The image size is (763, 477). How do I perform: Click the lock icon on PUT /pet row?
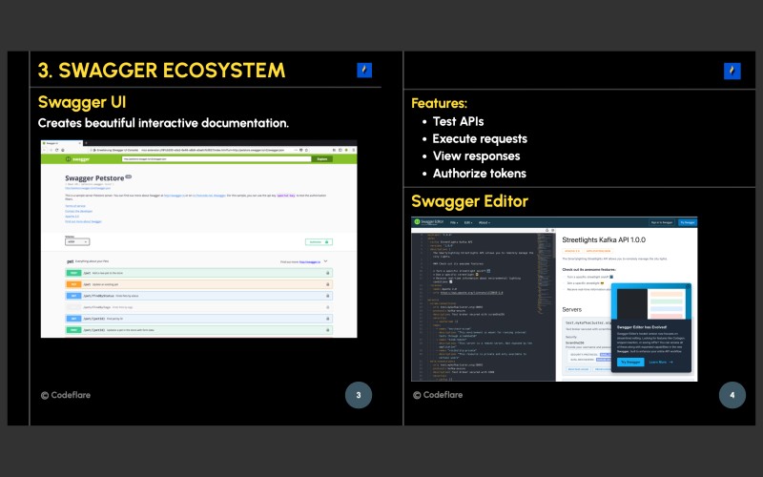[327, 284]
